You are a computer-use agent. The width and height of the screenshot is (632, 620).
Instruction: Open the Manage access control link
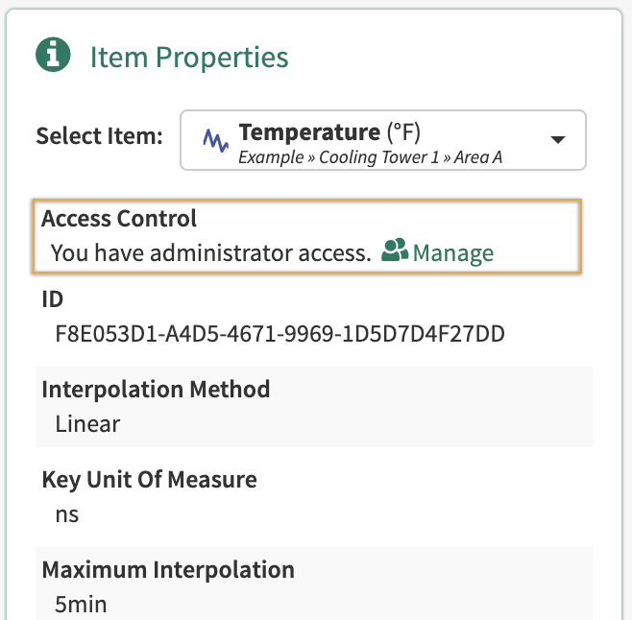click(452, 253)
